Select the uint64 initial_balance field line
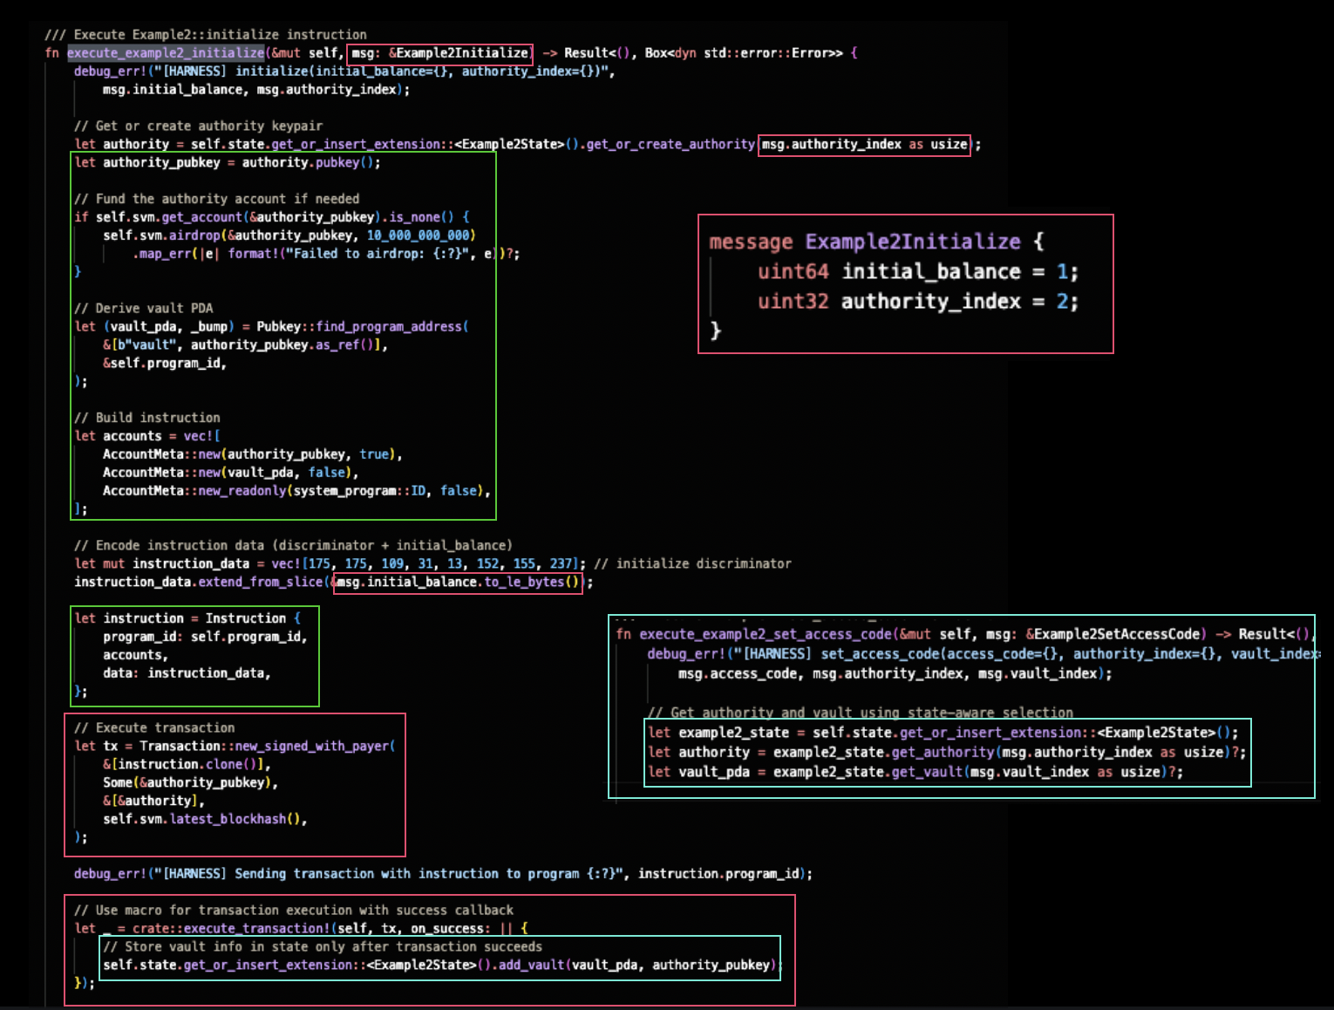This screenshot has width=1334, height=1010. (x=917, y=272)
